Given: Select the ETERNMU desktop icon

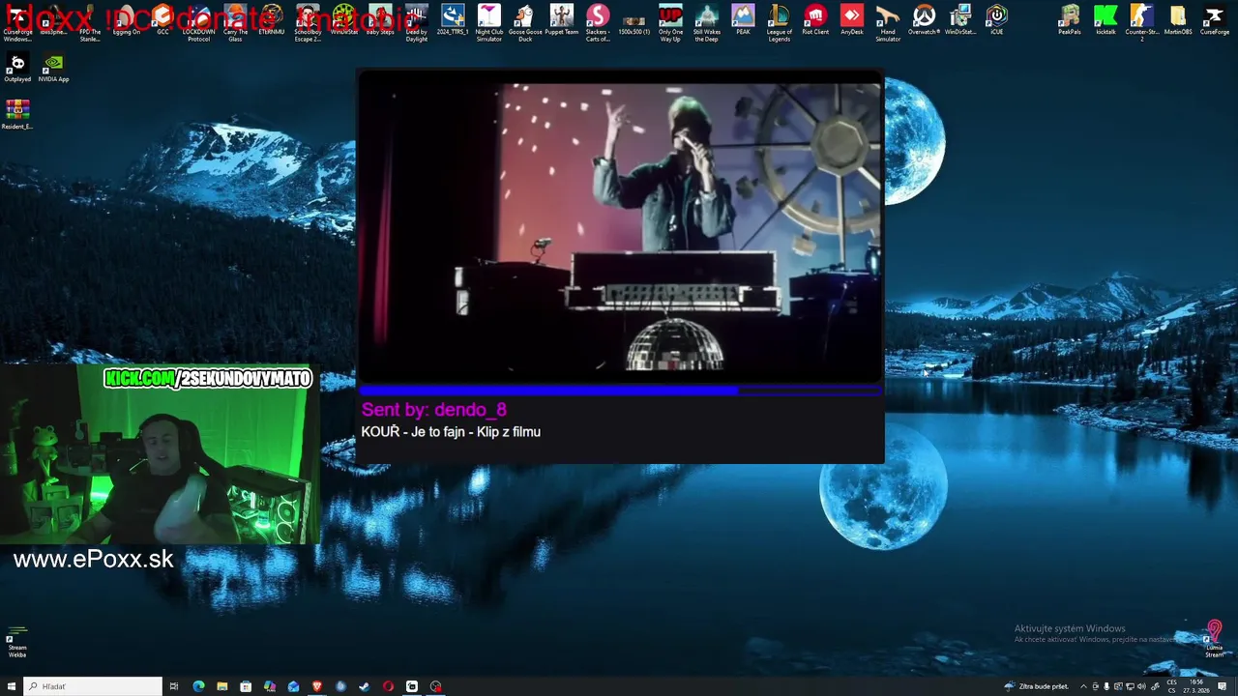Looking at the screenshot, I should point(272,20).
